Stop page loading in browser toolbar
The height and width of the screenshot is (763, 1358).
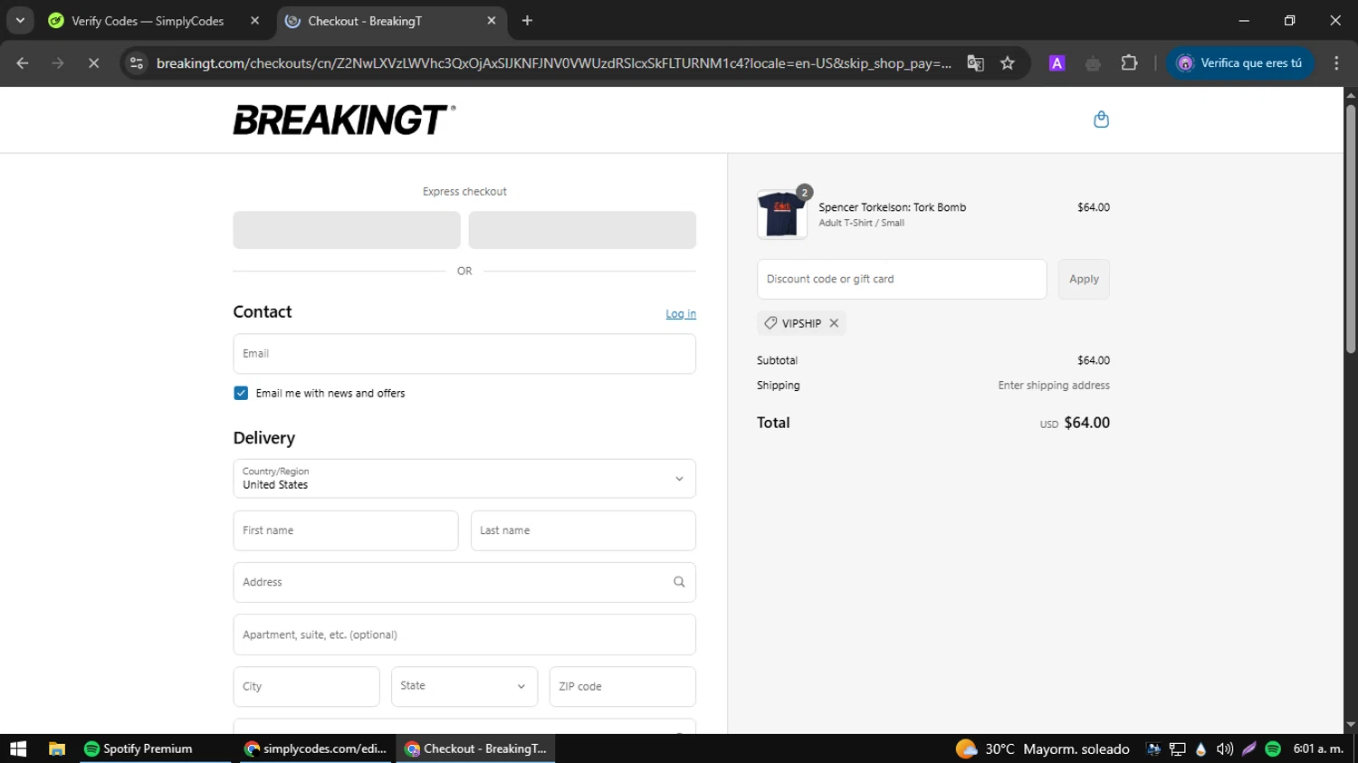(93, 62)
